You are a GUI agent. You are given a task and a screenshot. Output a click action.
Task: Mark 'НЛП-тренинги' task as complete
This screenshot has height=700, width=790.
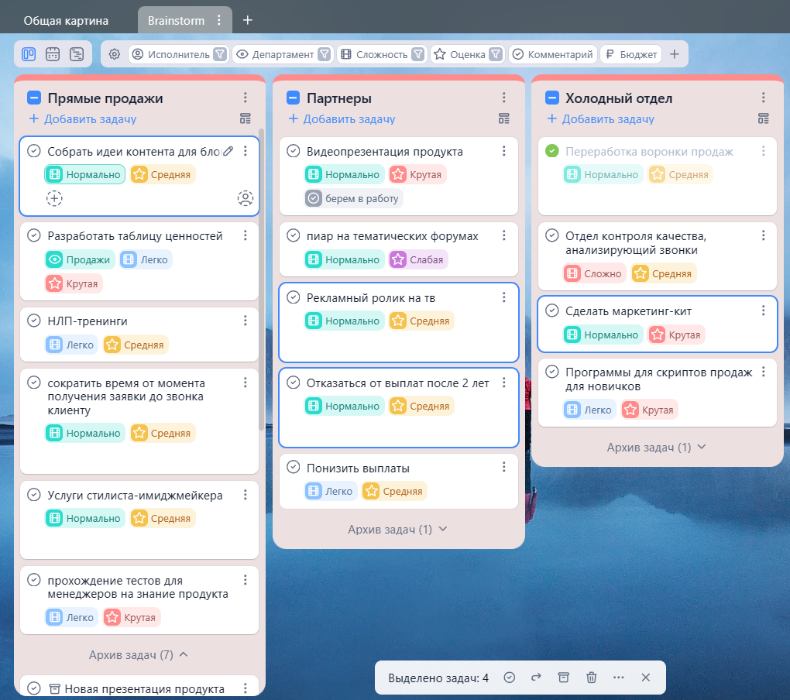point(34,321)
